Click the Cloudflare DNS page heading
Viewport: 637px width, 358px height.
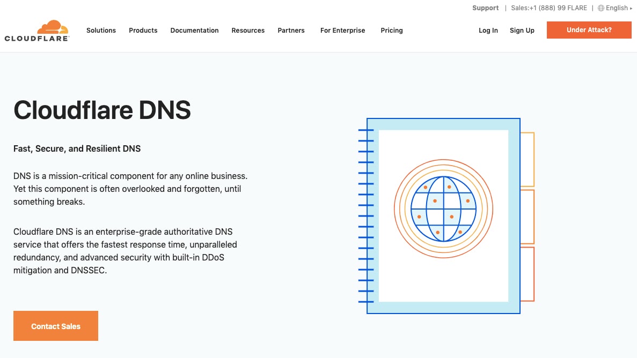pyautogui.click(x=102, y=110)
